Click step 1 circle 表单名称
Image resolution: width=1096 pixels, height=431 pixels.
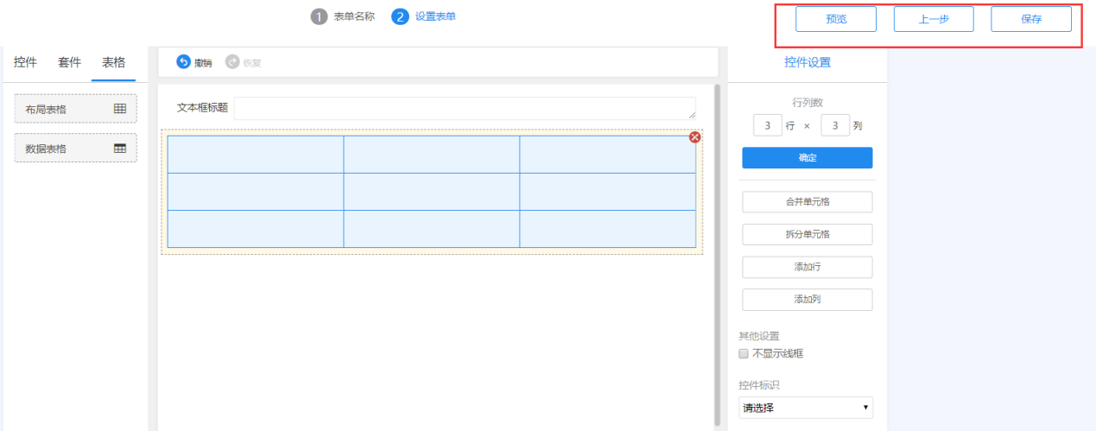[320, 17]
